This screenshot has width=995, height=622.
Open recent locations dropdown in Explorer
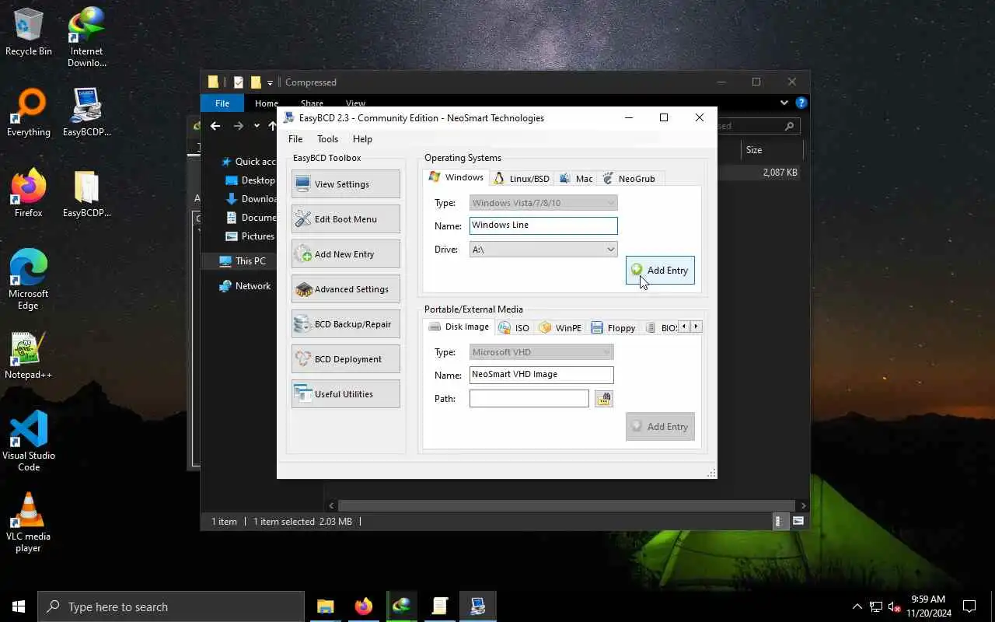tap(257, 126)
